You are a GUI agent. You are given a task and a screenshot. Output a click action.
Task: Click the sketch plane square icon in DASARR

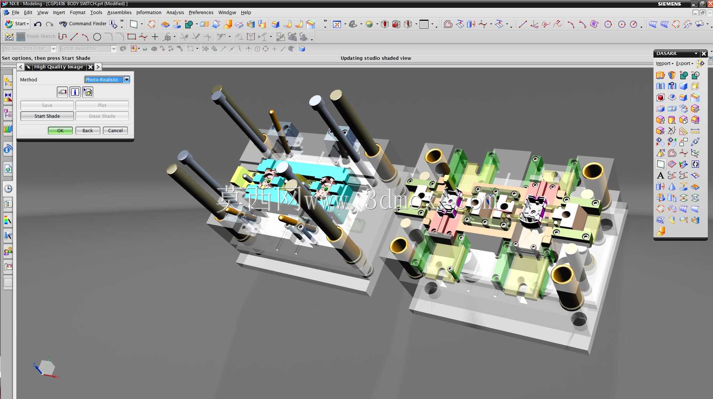tap(660, 164)
